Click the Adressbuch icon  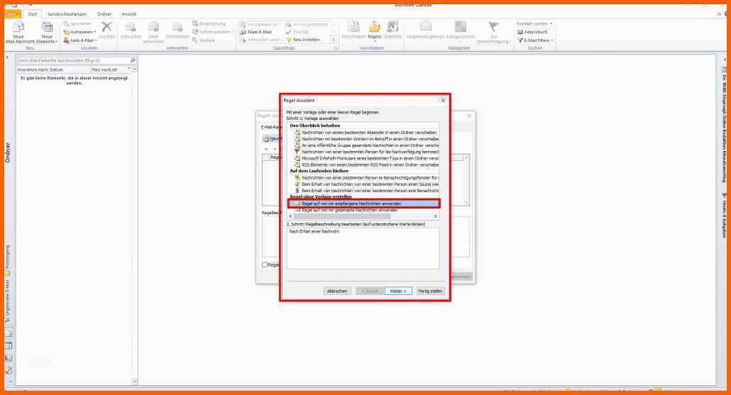[532, 32]
